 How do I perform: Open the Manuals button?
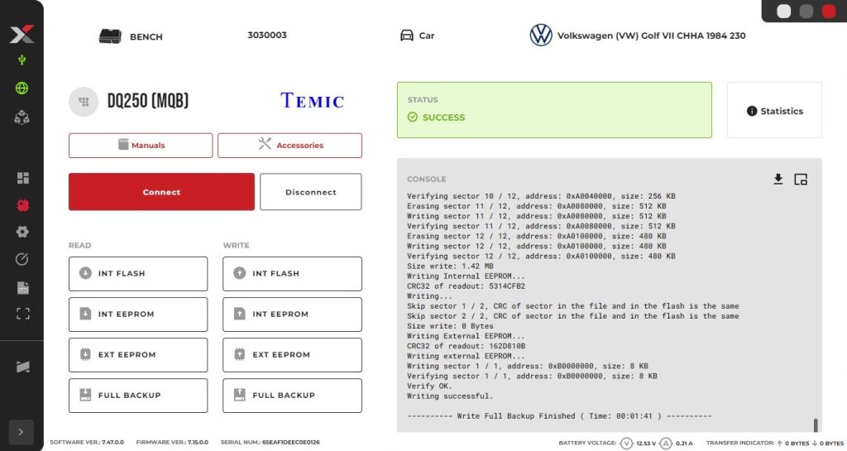pyautogui.click(x=141, y=146)
